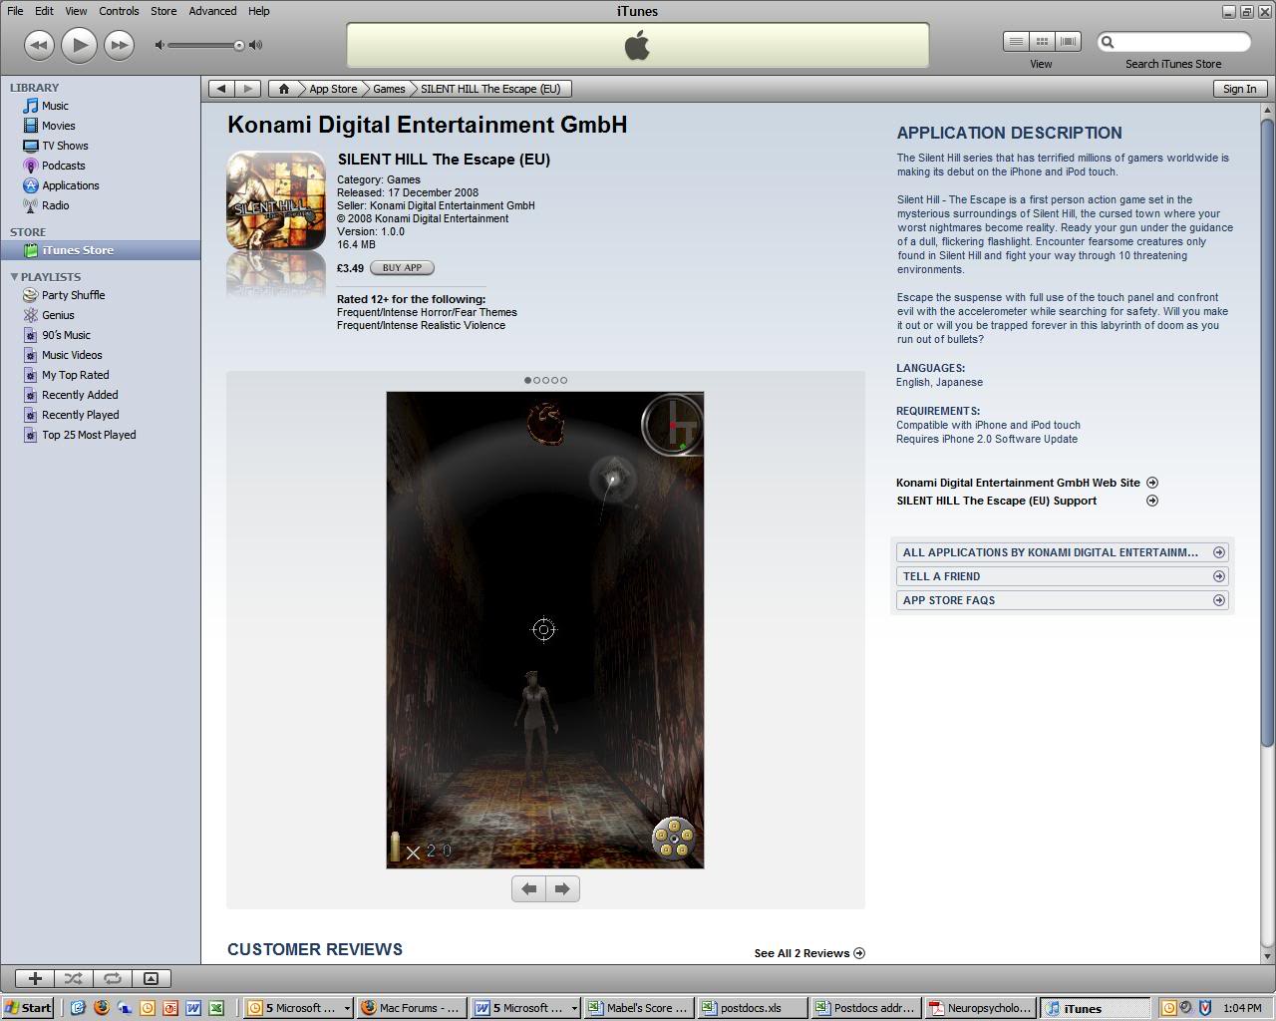Open the Advanced menu
This screenshot has width=1276, height=1021.
pyautogui.click(x=212, y=11)
